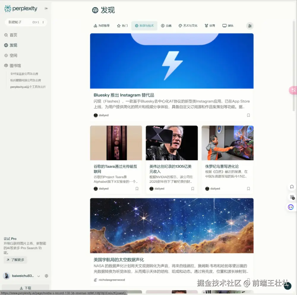Open the perplexity.ai library thread
297x295 pixels.
pyautogui.click(x=28, y=87)
